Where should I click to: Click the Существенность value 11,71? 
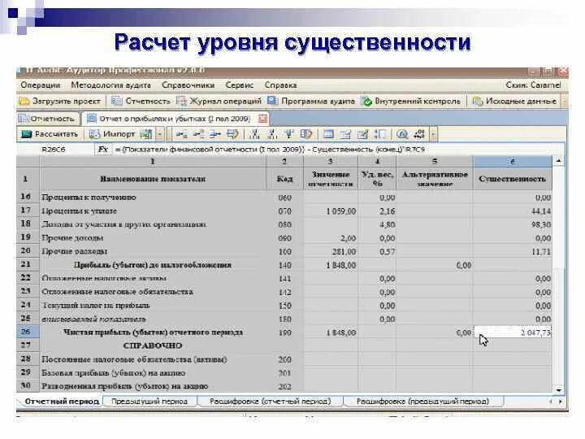tap(540, 251)
